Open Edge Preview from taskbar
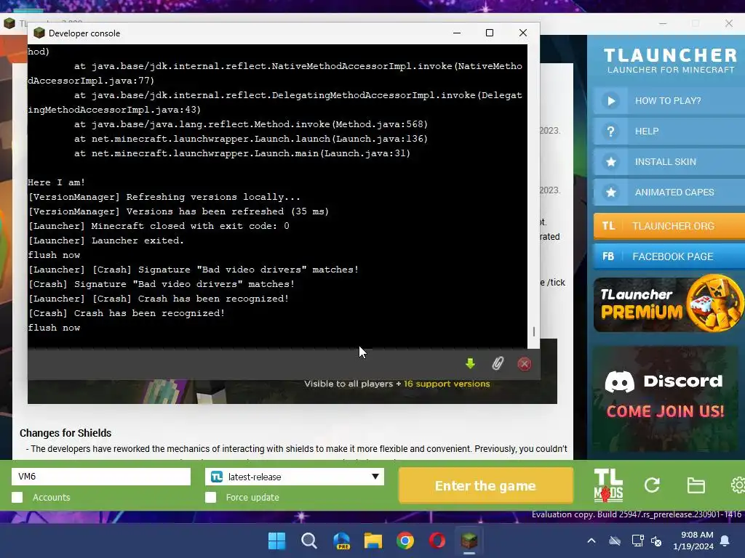Image resolution: width=745 pixels, height=558 pixels. [341, 541]
